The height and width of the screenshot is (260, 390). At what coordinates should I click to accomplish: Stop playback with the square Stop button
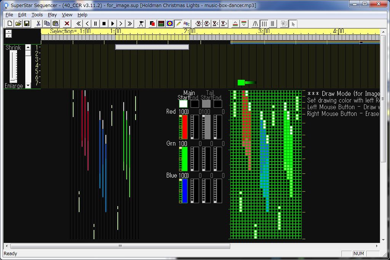point(104,24)
